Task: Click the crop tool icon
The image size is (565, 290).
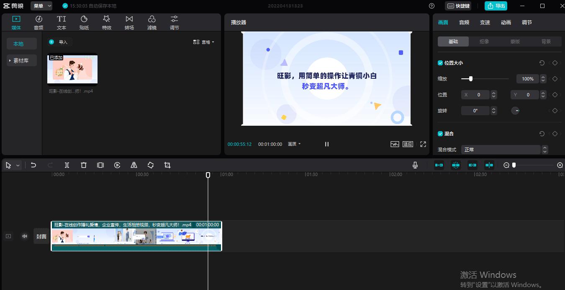Action: (x=167, y=165)
